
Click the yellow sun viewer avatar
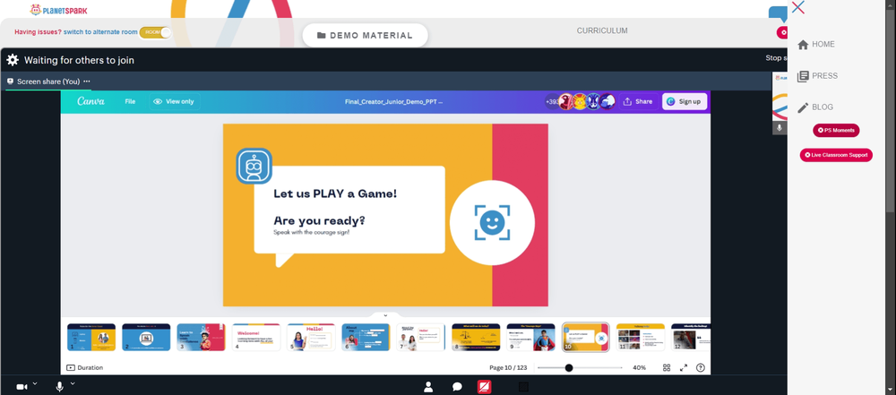pyautogui.click(x=580, y=102)
